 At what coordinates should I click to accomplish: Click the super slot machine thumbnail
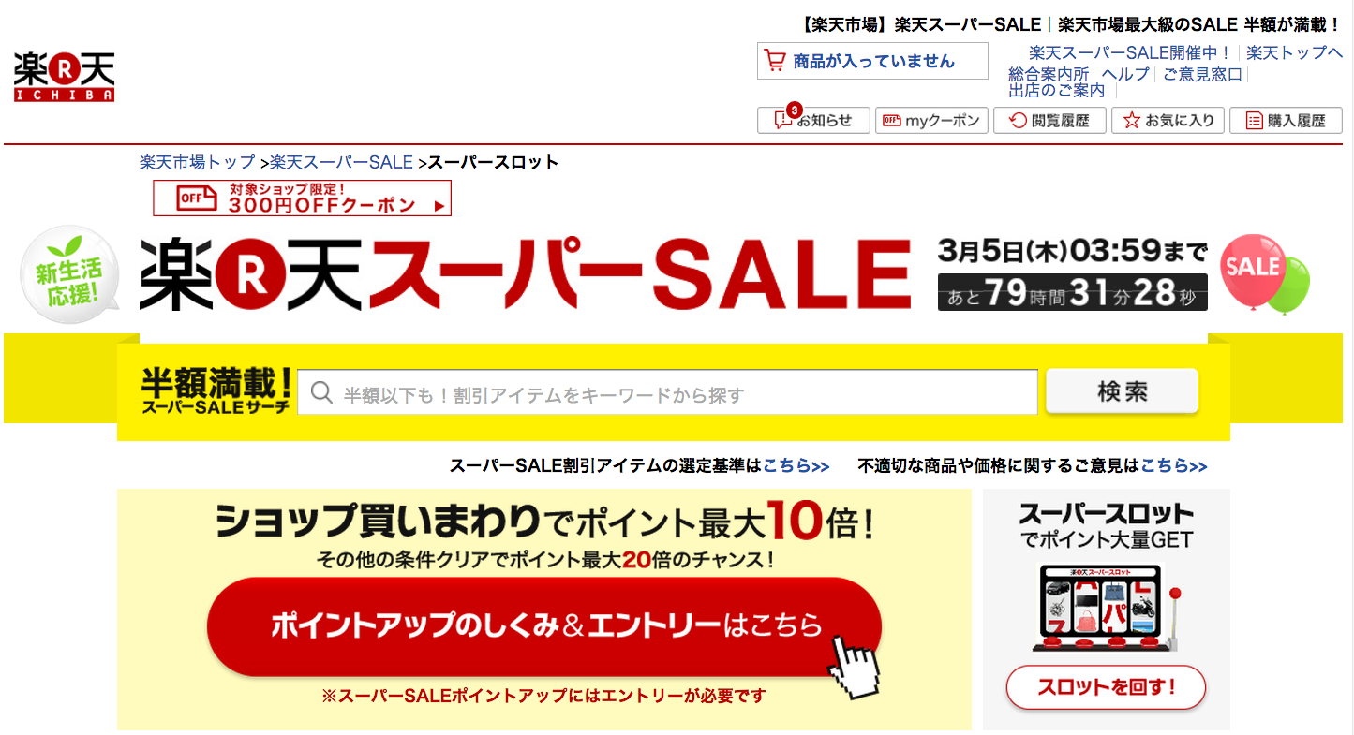click(x=1107, y=608)
